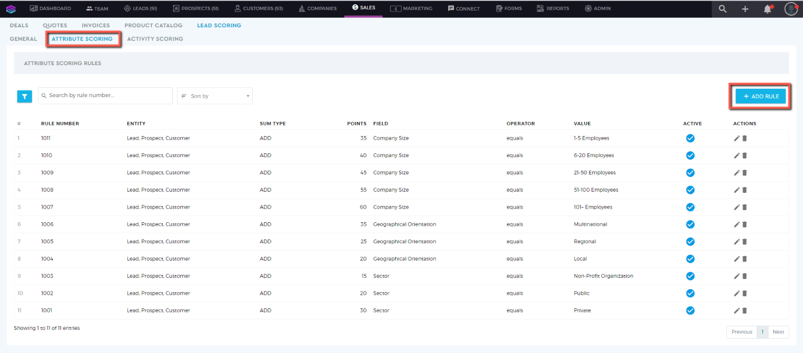Go to Next page
This screenshot has height=353, width=803.
pos(778,332)
